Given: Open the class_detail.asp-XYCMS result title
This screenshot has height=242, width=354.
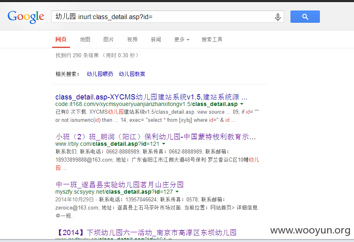Looking at the screenshot, I should 151,97.
